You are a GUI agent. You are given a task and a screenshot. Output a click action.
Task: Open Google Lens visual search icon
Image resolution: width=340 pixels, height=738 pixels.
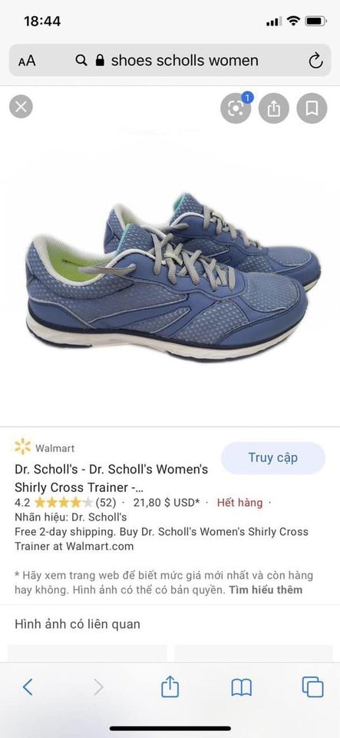tap(236, 108)
